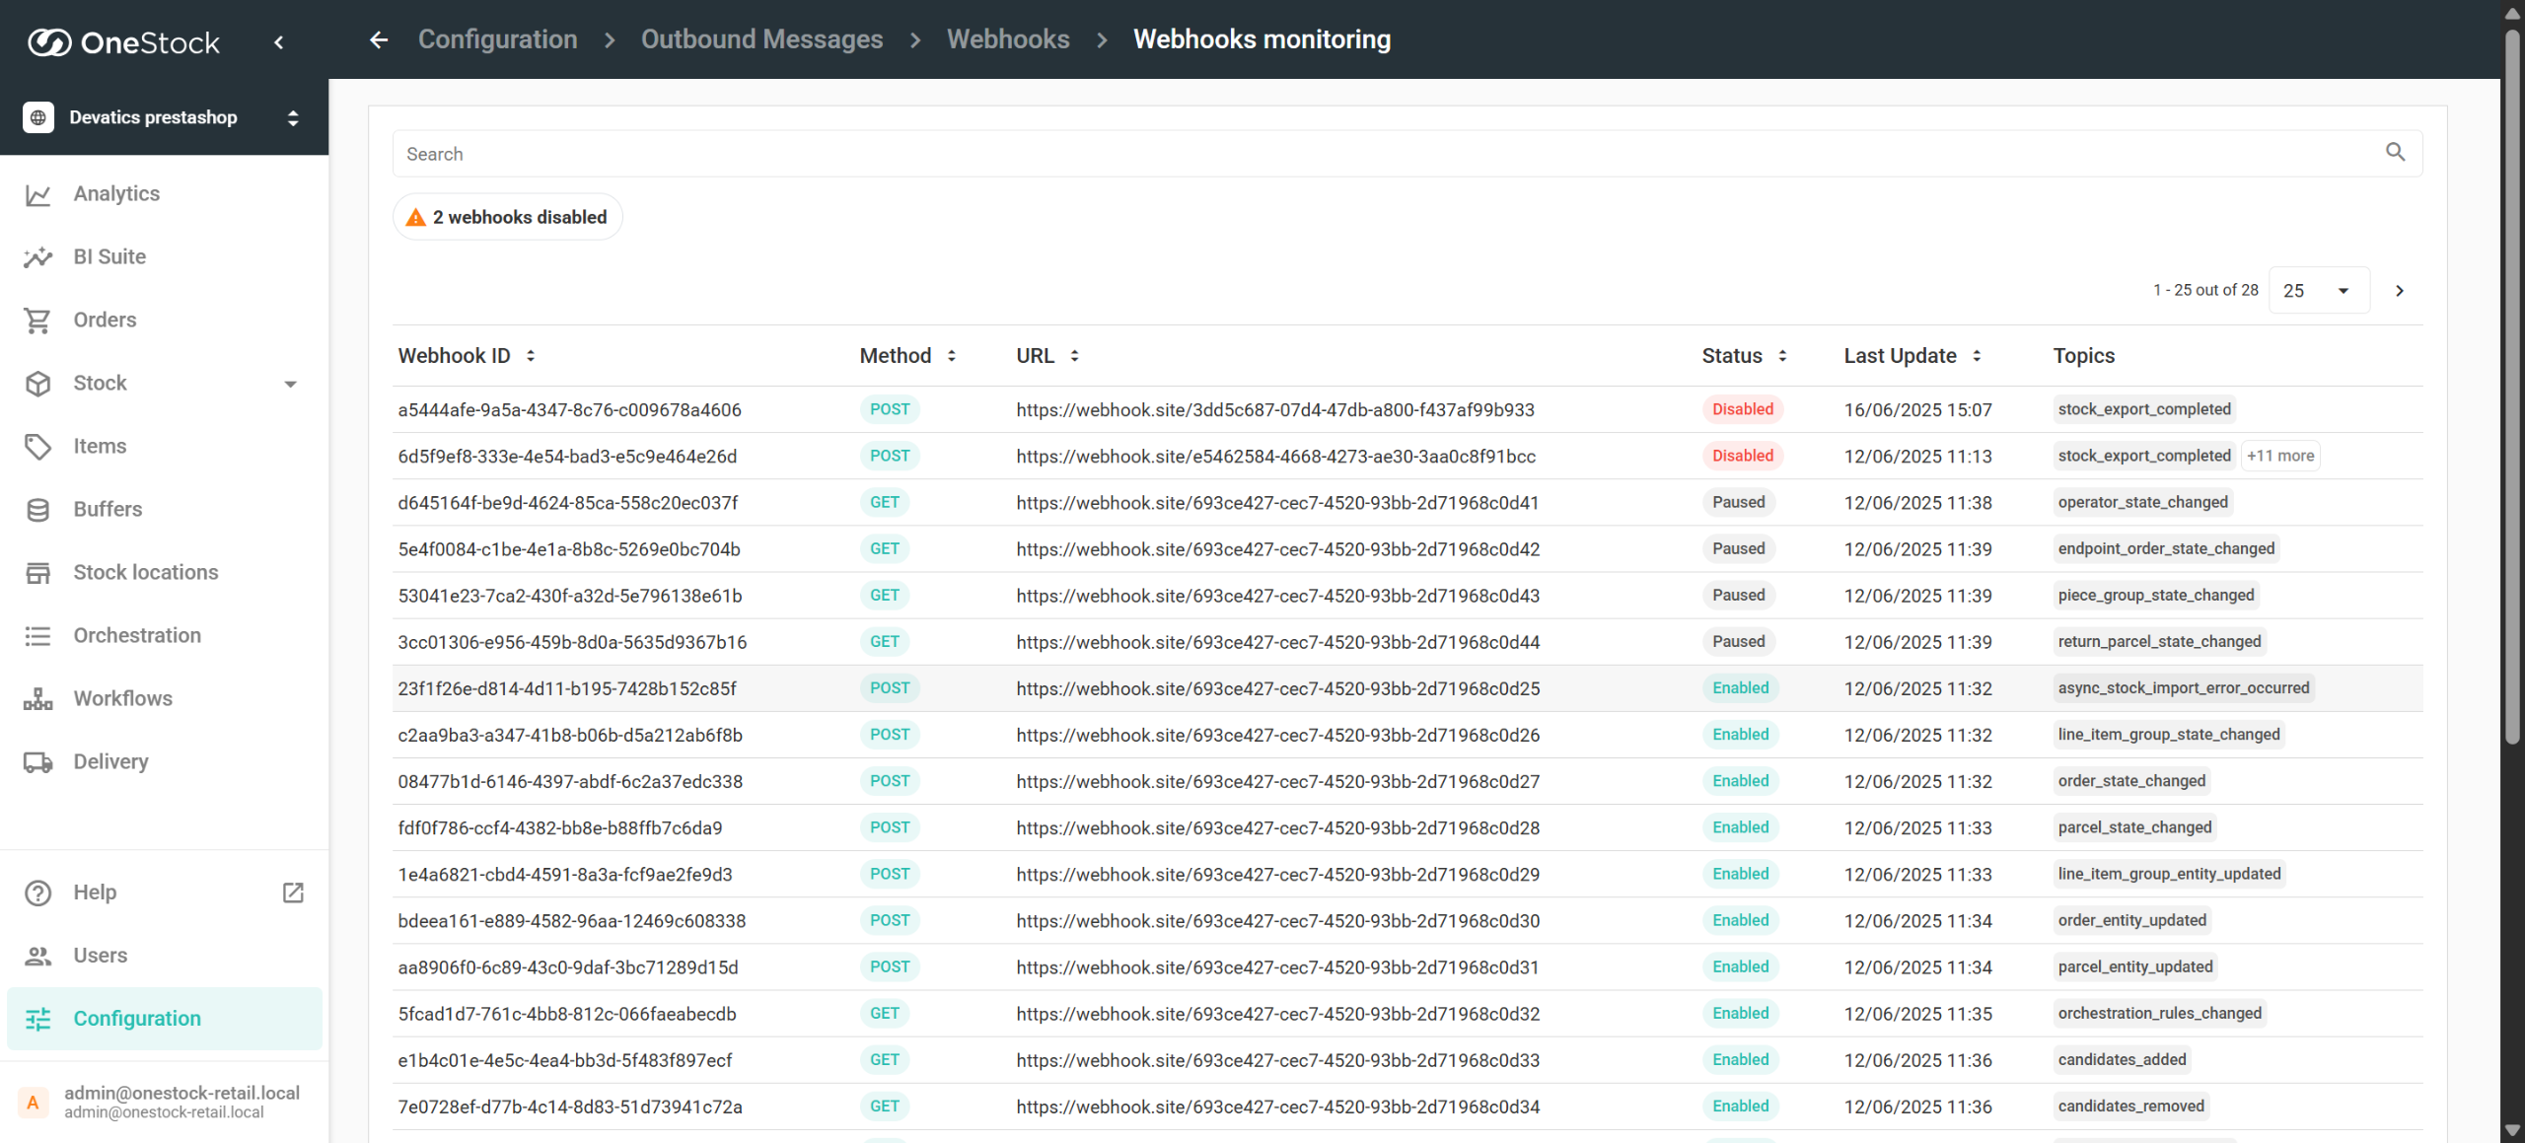Click into the Search input field
This screenshot has height=1143, width=2525.
(x=1381, y=154)
